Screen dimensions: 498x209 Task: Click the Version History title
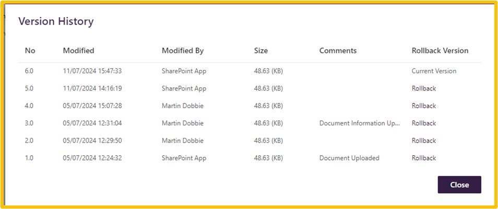[x=56, y=21]
